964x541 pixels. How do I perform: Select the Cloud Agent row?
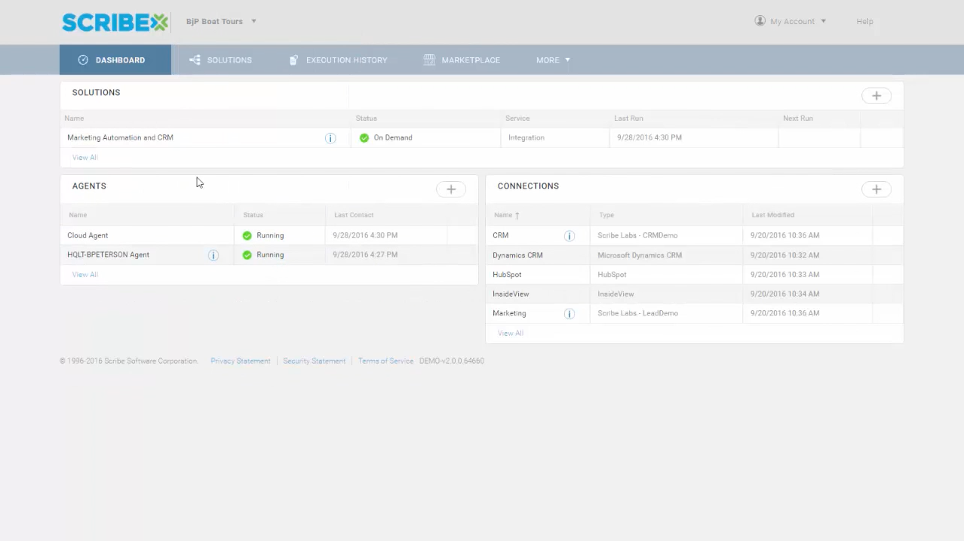pyautogui.click(x=269, y=235)
